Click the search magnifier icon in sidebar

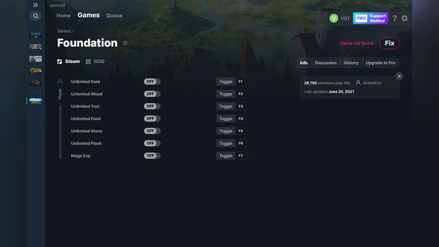[35, 16]
